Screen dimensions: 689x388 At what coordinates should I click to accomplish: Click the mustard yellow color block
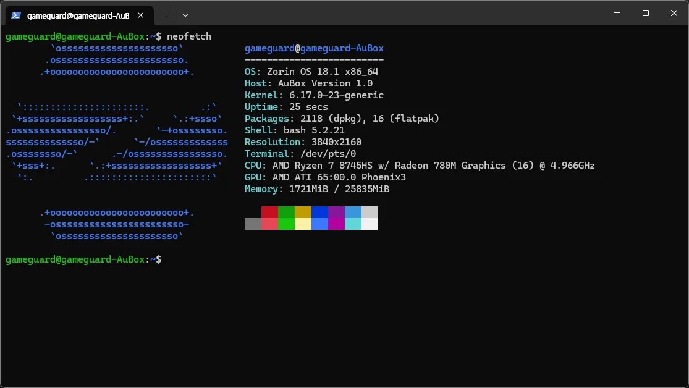(303, 213)
